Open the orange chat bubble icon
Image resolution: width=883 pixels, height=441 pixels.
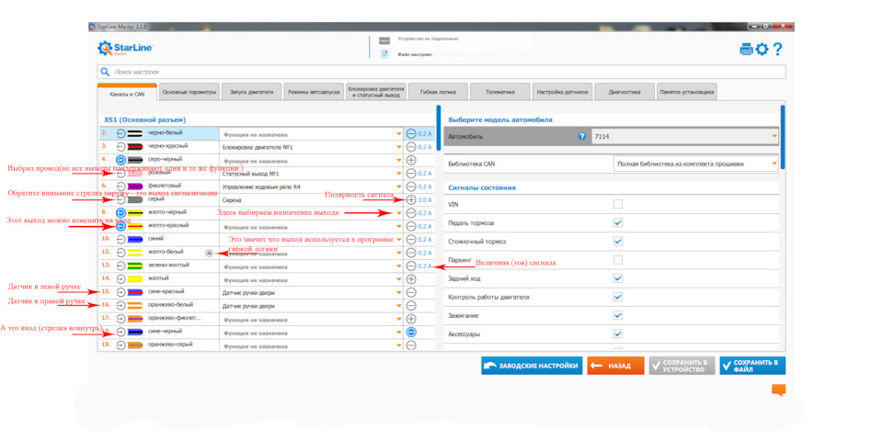[x=778, y=390]
